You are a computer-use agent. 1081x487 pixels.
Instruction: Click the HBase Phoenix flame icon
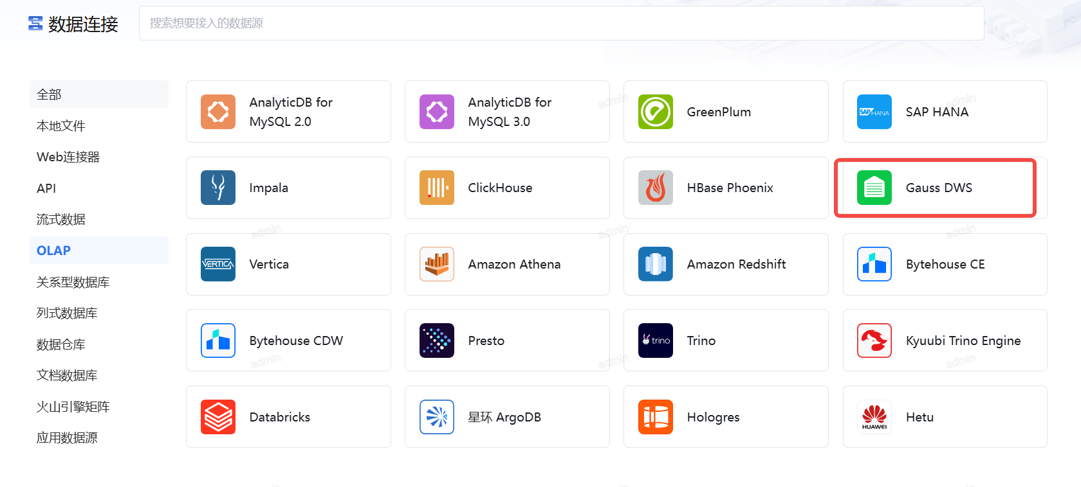pyautogui.click(x=655, y=188)
